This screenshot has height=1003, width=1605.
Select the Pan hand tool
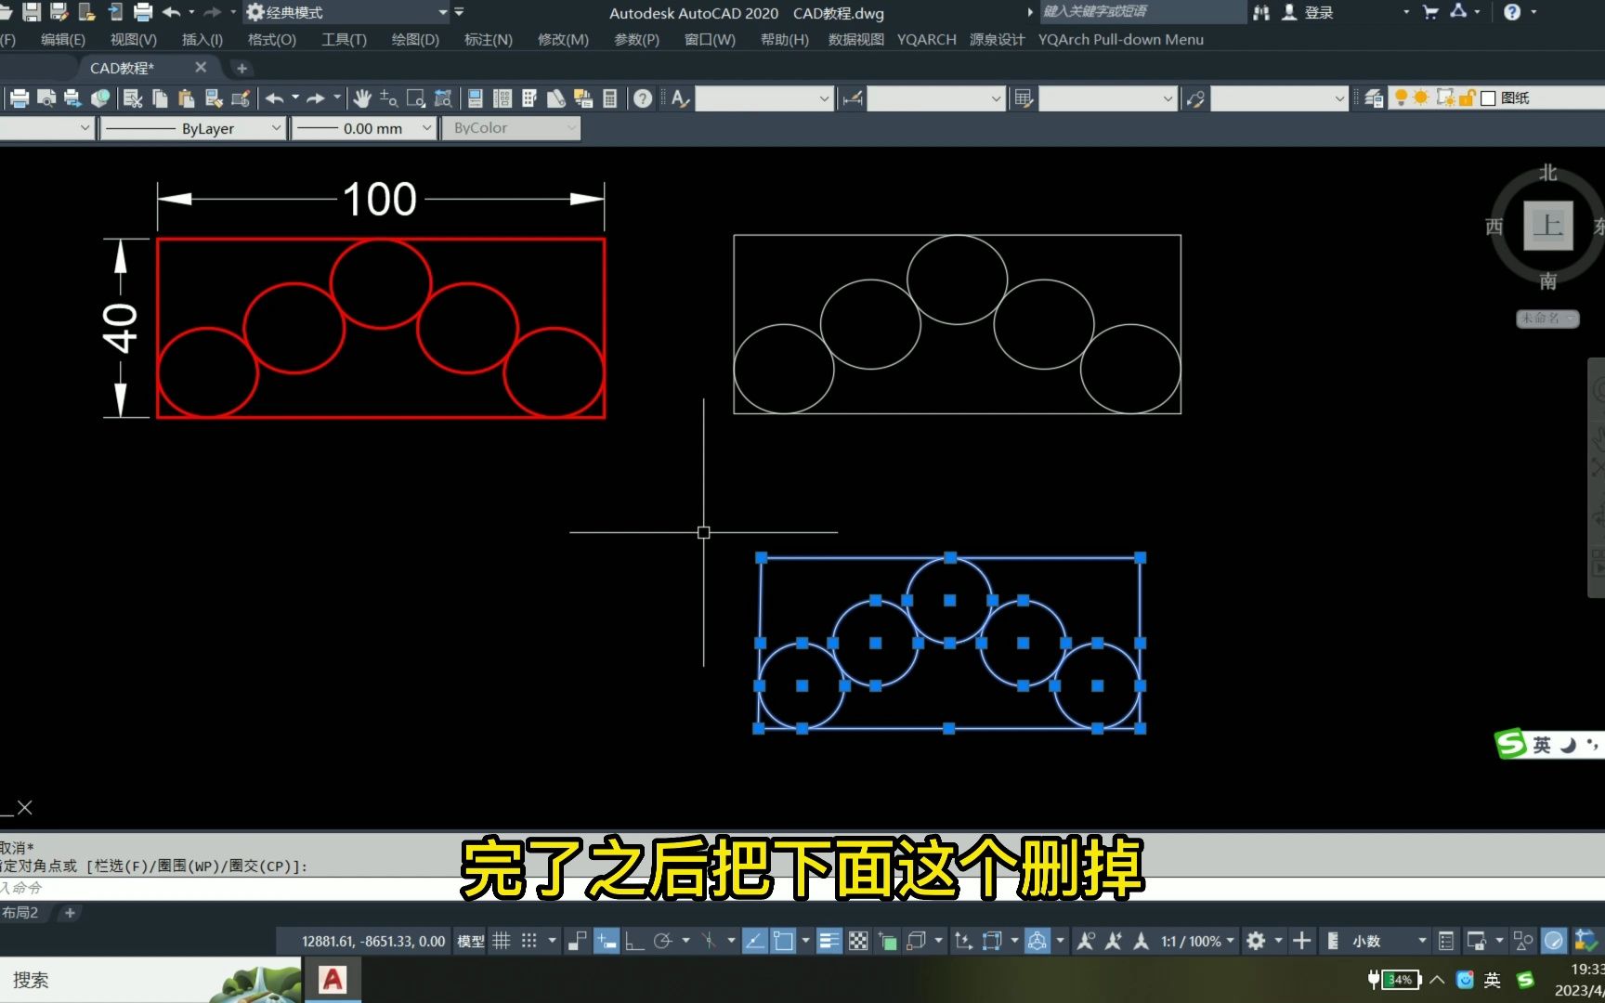pyautogui.click(x=362, y=98)
